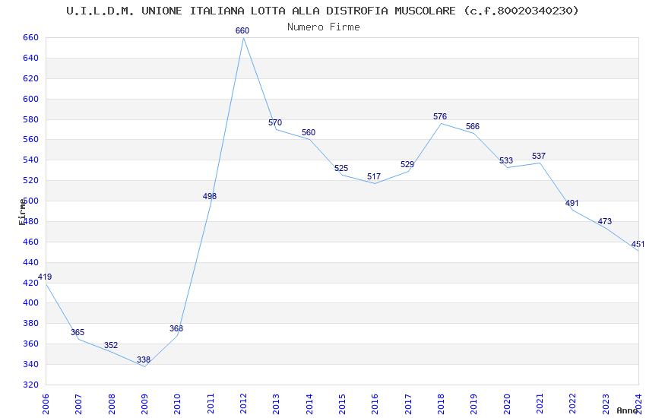Click the y-axis value 380
This screenshot has width=646, height=418.
click(31, 323)
